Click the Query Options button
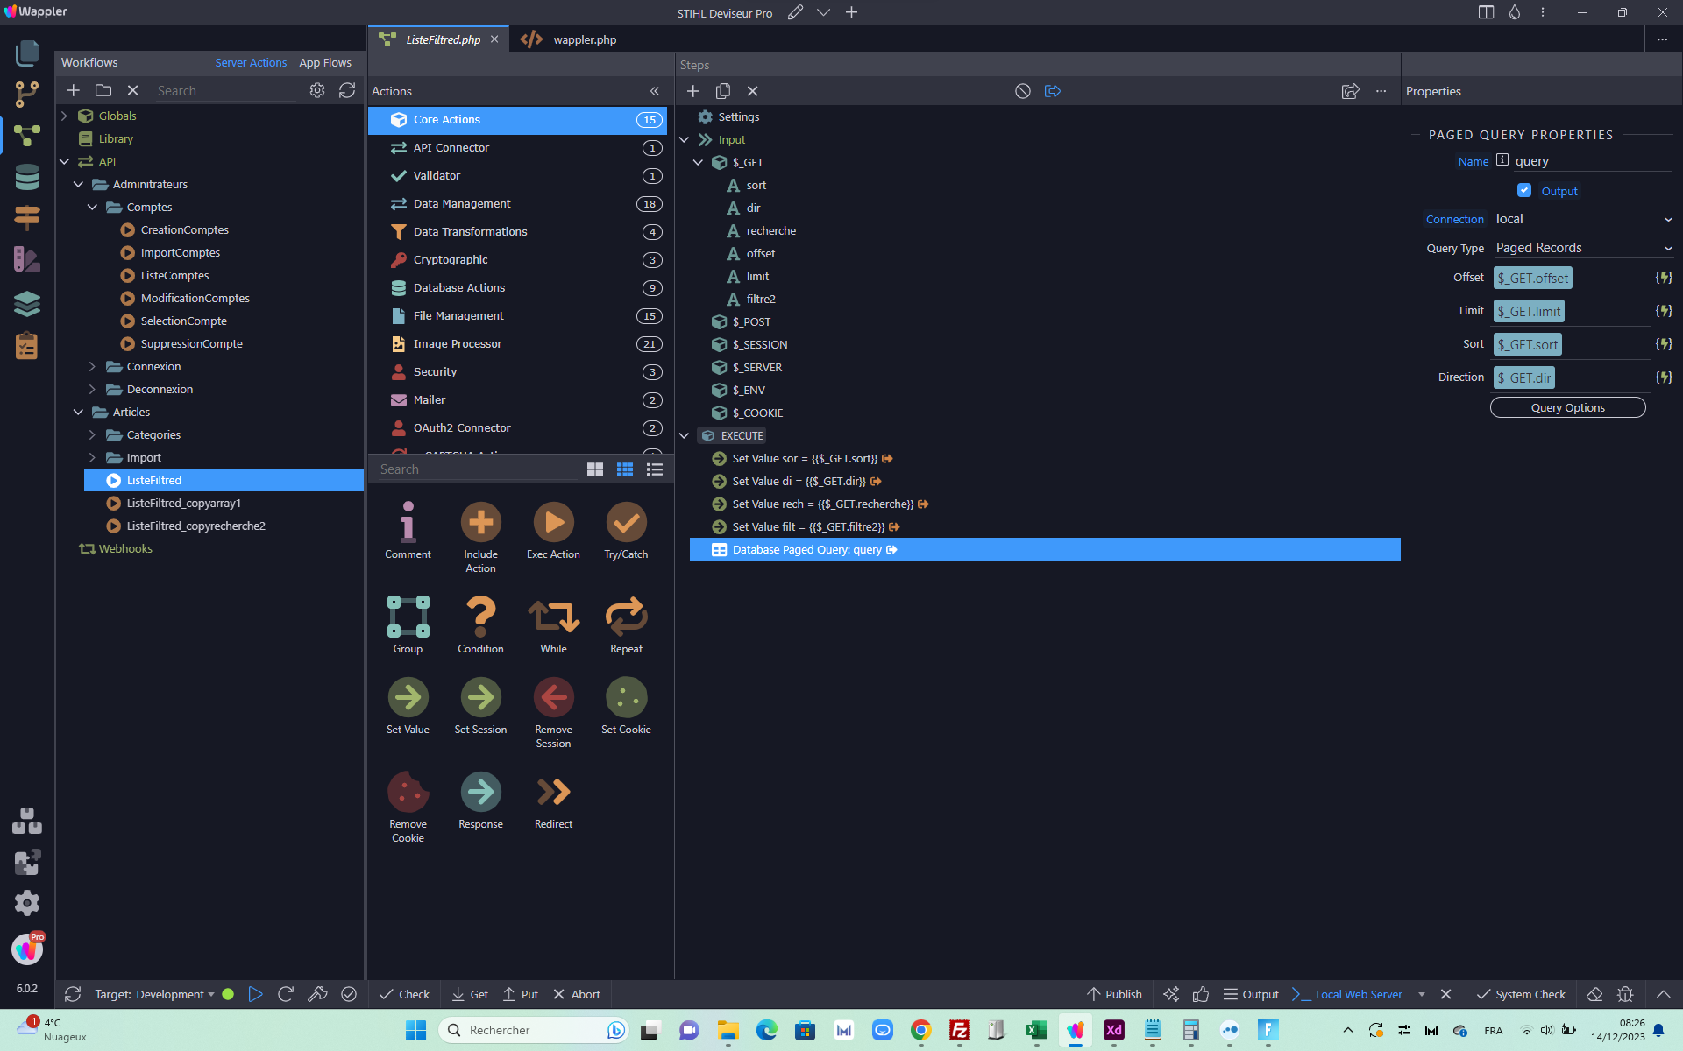Screen dimensions: 1683x1051 1567,407
